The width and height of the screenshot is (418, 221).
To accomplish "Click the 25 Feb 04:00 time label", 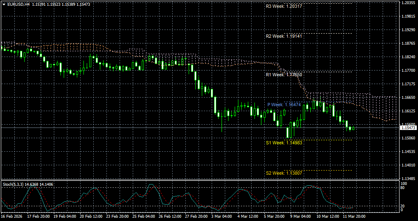I will point(144,216).
